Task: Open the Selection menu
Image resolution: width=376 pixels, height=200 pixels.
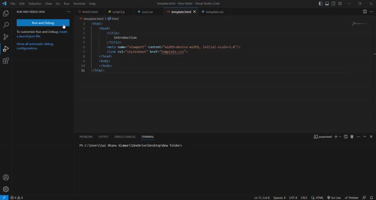Action: pyautogui.click(x=35, y=3)
